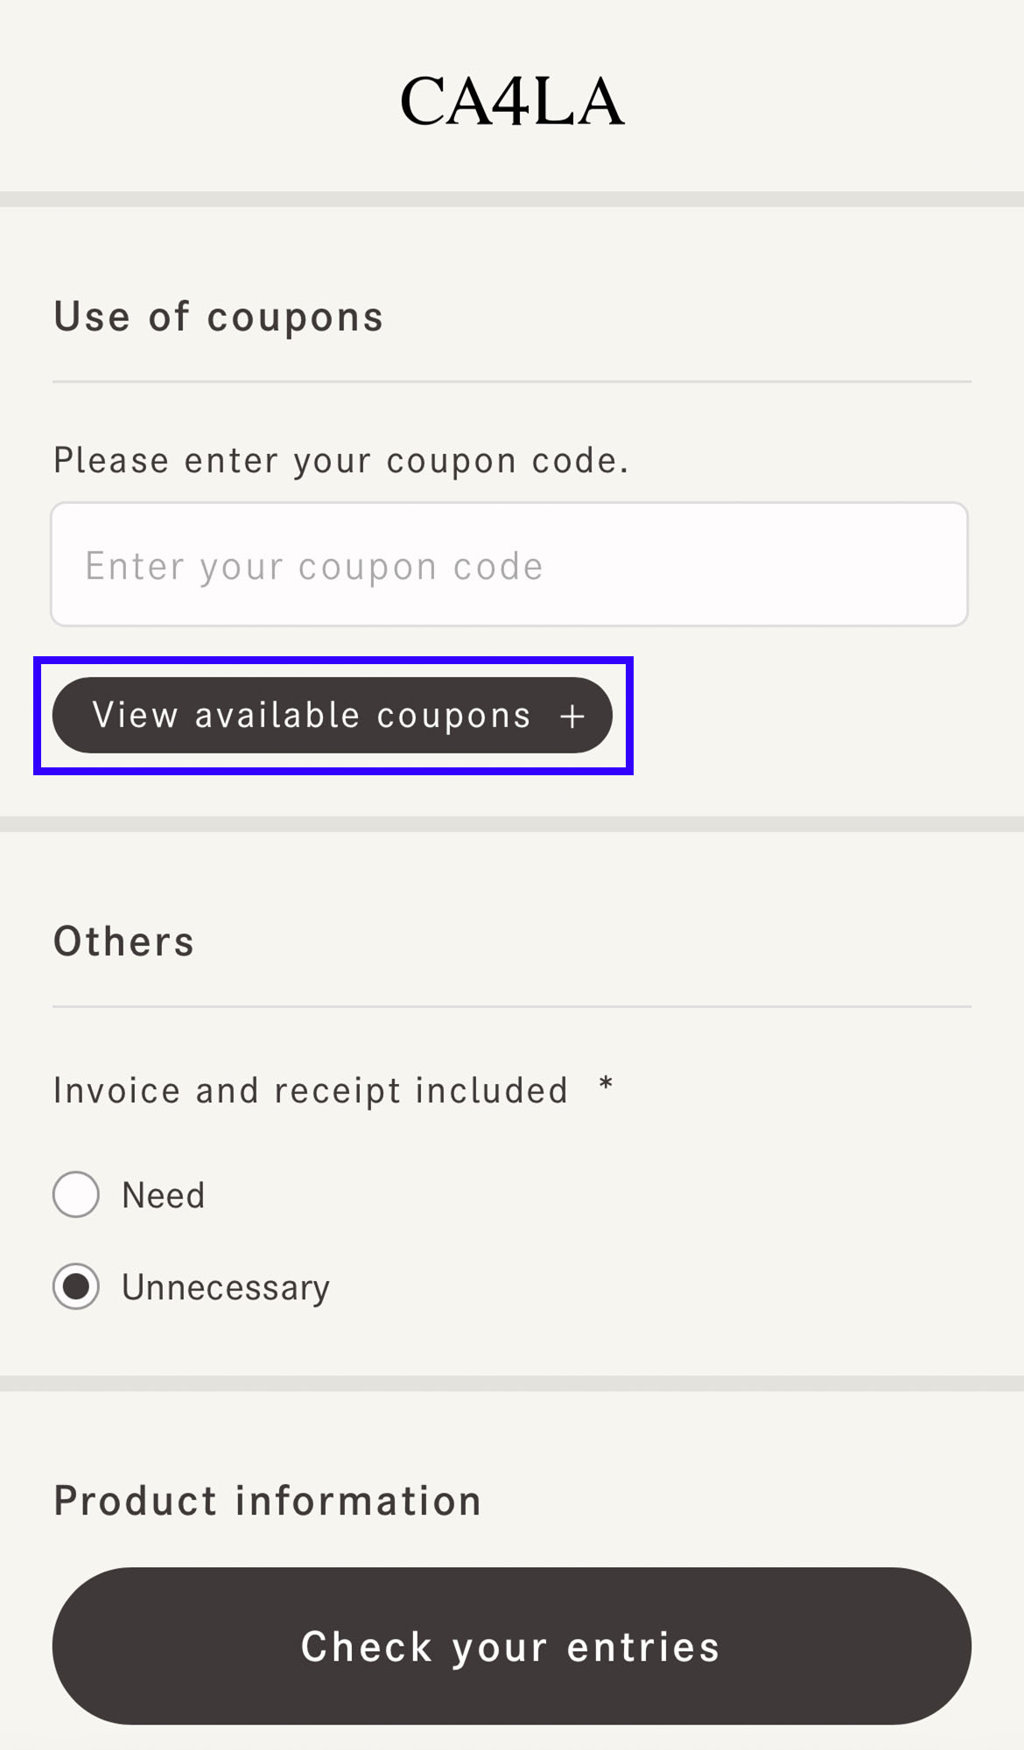The image size is (1024, 1750).
Task: Click the required asterisk beside invoice label
Action: point(606,1087)
